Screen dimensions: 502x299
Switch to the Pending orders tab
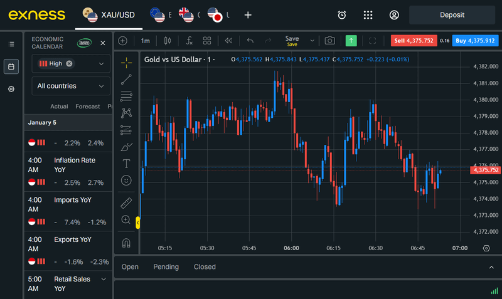[166, 267]
